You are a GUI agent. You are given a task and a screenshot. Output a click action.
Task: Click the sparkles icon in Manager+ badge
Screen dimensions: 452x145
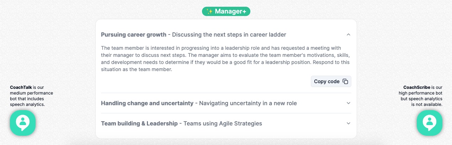coord(209,11)
